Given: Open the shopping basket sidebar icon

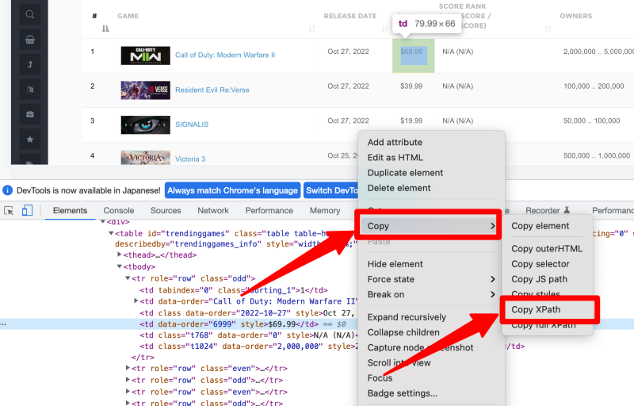Looking at the screenshot, I should pyautogui.click(x=30, y=40).
